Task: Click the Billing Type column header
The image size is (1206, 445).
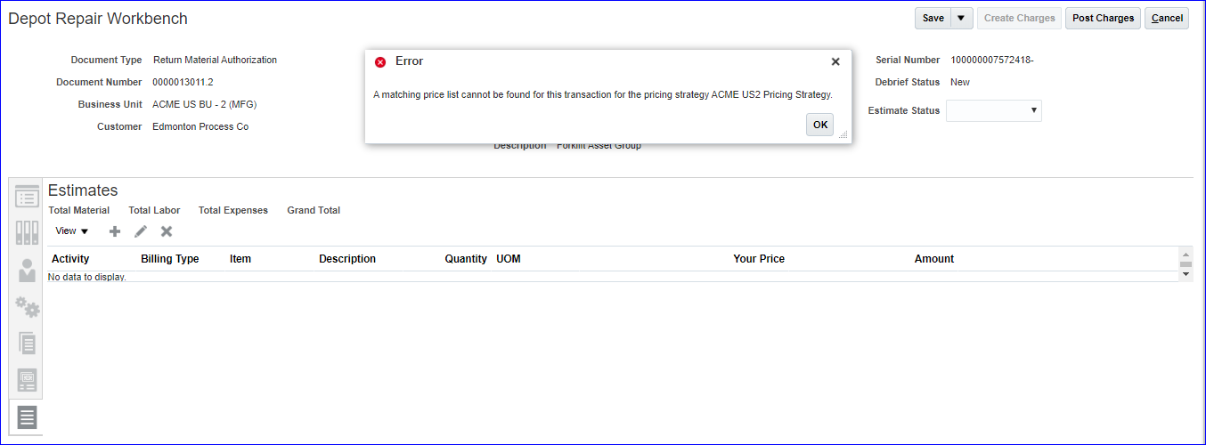Action: click(x=170, y=259)
